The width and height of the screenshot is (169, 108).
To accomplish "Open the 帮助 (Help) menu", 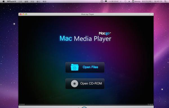I will tap(45, 1).
